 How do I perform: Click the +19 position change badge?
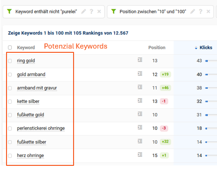pyautogui.click(x=165, y=74)
